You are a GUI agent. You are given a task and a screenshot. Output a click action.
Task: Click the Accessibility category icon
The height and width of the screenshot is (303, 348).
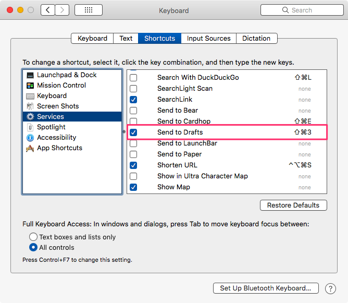(30, 138)
